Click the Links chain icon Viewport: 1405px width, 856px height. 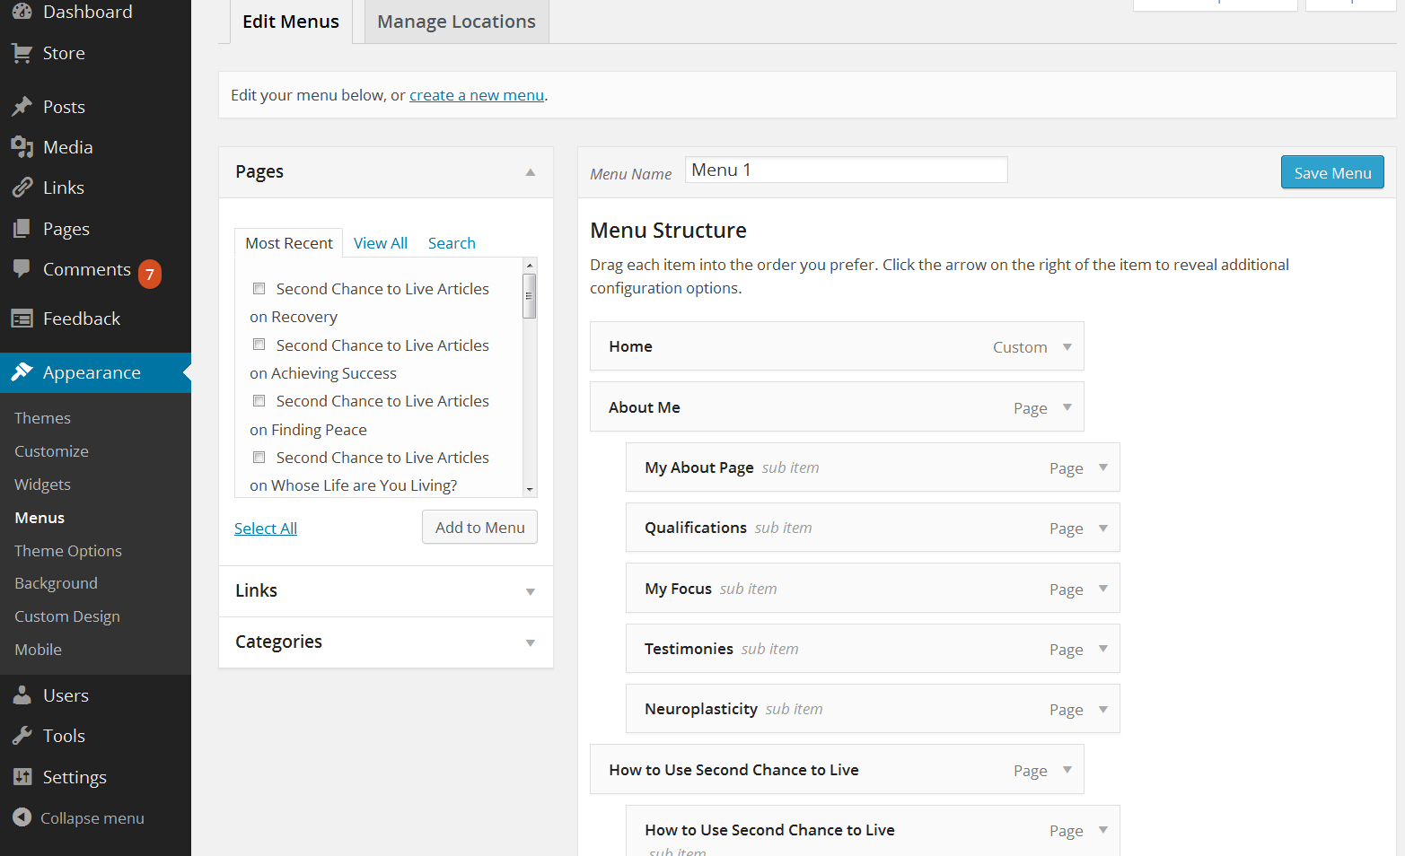[22, 188]
